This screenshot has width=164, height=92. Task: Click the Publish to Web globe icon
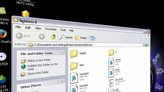pos(23,67)
